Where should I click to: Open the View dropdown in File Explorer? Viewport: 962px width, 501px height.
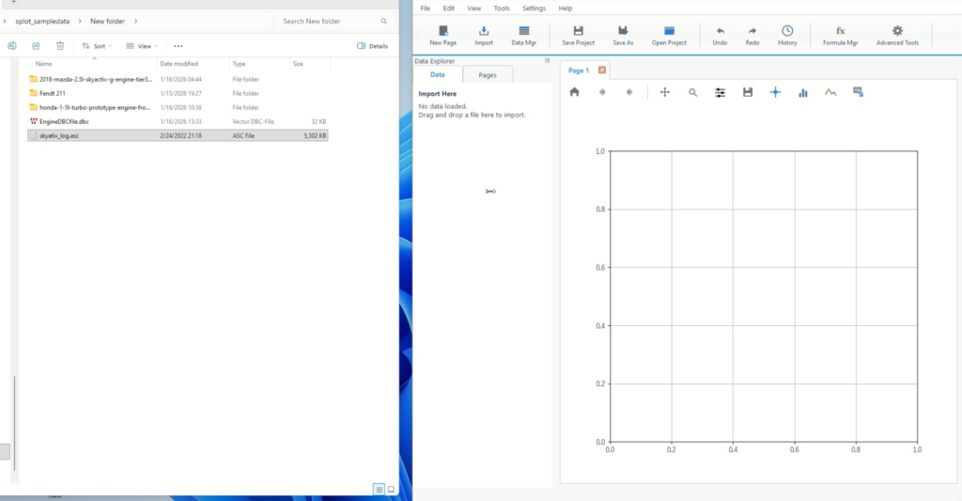click(x=144, y=45)
